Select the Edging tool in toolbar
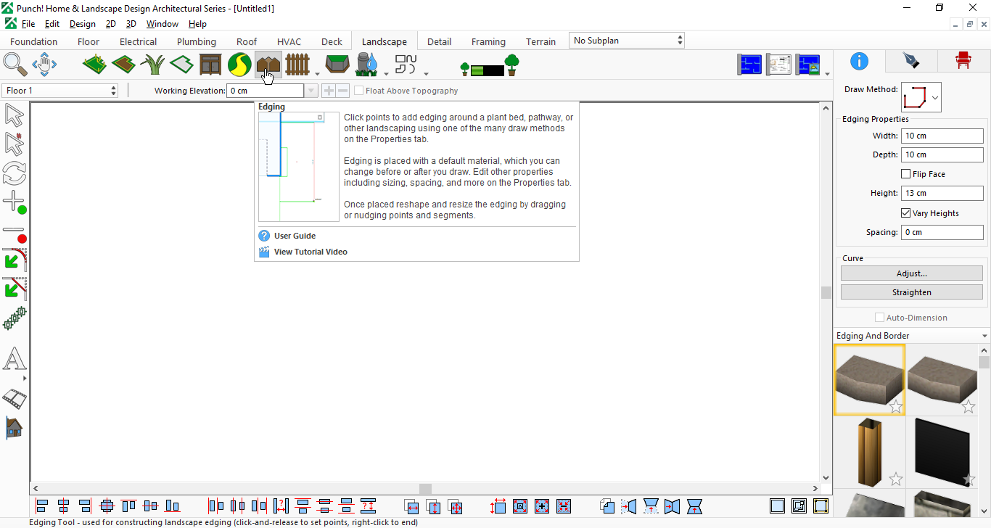 click(268, 65)
